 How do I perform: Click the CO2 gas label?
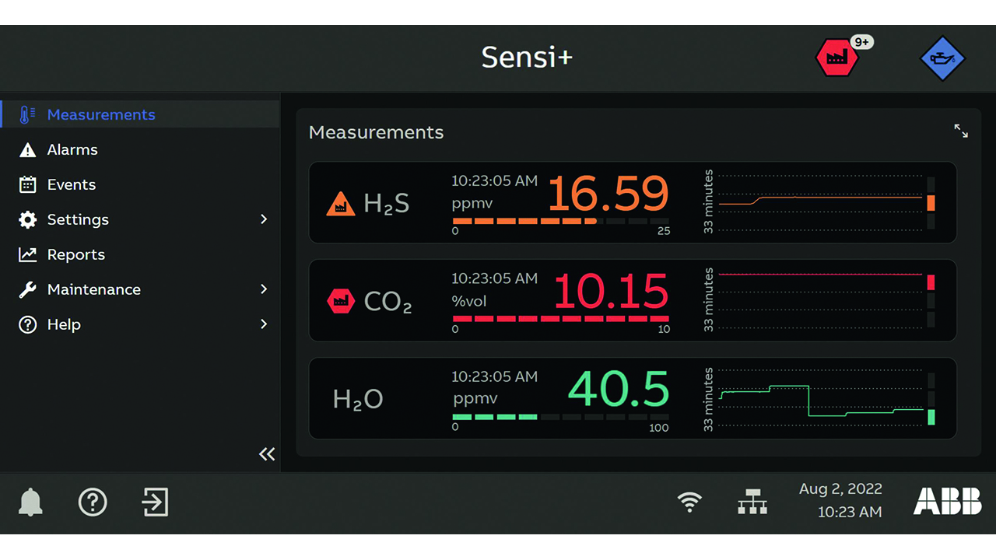pyautogui.click(x=388, y=302)
